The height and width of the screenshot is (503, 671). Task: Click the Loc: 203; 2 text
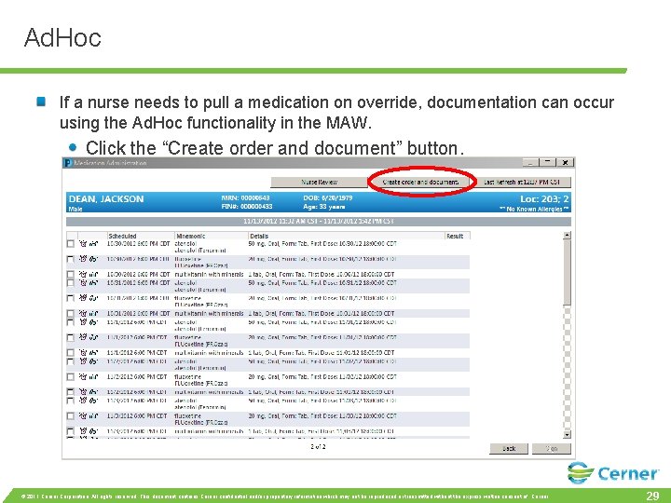[x=544, y=199]
